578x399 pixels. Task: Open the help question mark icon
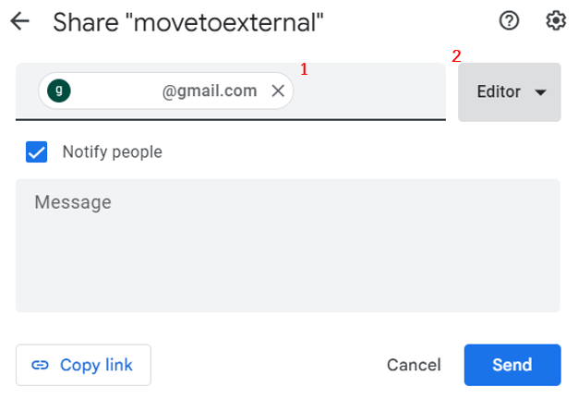coord(509,21)
